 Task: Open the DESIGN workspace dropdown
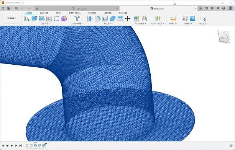tap(12, 18)
